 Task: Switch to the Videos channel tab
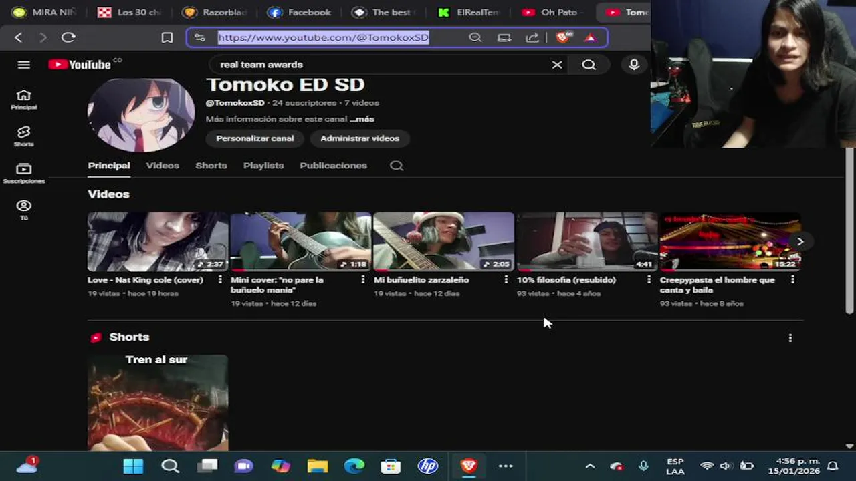point(163,166)
